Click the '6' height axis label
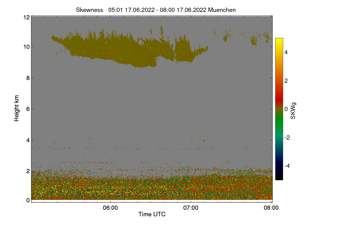Screen dimensions: 358x238 [28, 109]
